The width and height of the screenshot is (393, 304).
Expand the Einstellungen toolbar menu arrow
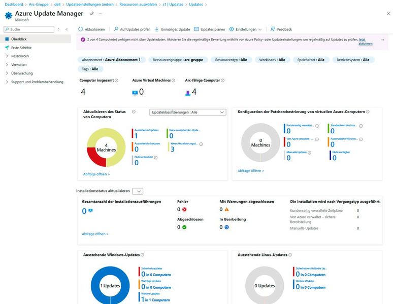tap(260, 29)
